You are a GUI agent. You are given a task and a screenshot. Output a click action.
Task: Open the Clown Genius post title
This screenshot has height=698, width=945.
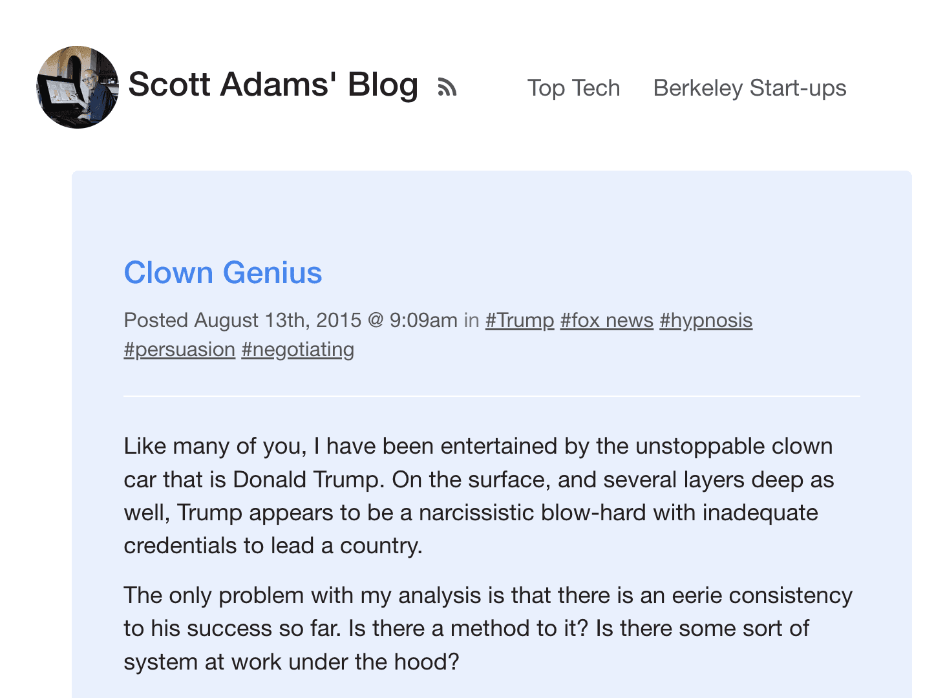click(223, 273)
